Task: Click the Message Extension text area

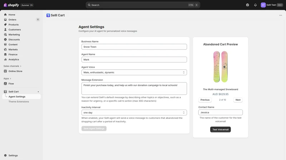Action: coord(134,89)
